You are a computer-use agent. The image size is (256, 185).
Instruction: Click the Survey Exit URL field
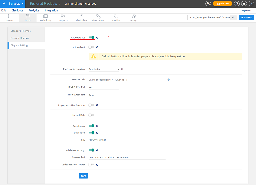pos(127,140)
